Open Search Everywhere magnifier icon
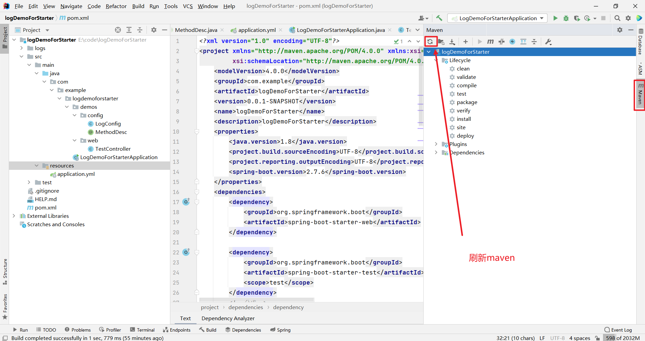Viewport: 645px width, 341px height. point(617,18)
